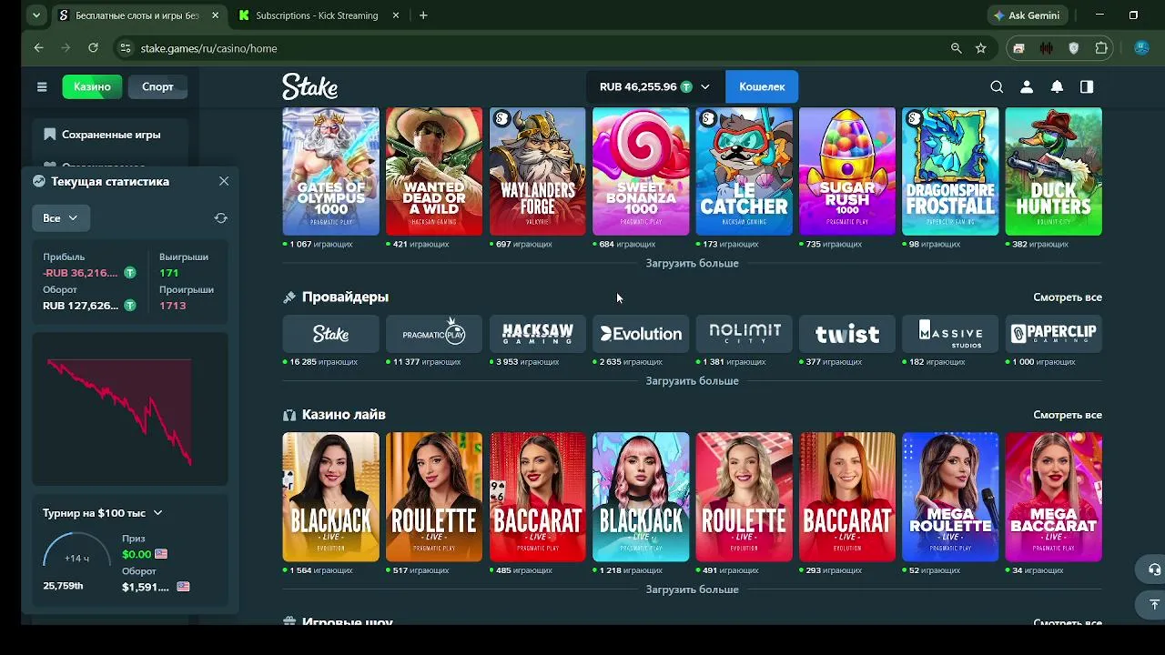This screenshot has height=655, width=1165.
Task: Toggle the chat sidebar panel icon
Action: click(1087, 87)
